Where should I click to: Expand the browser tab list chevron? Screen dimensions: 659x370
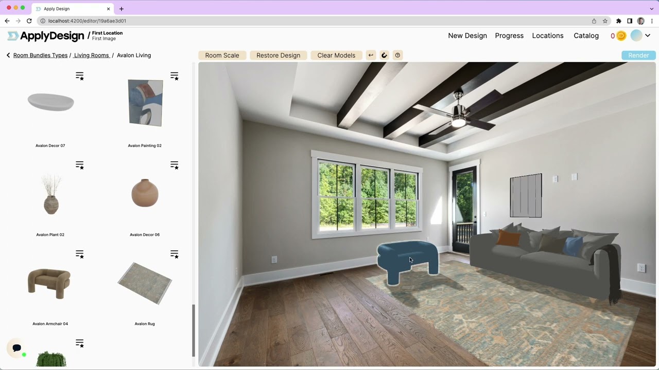652,9
